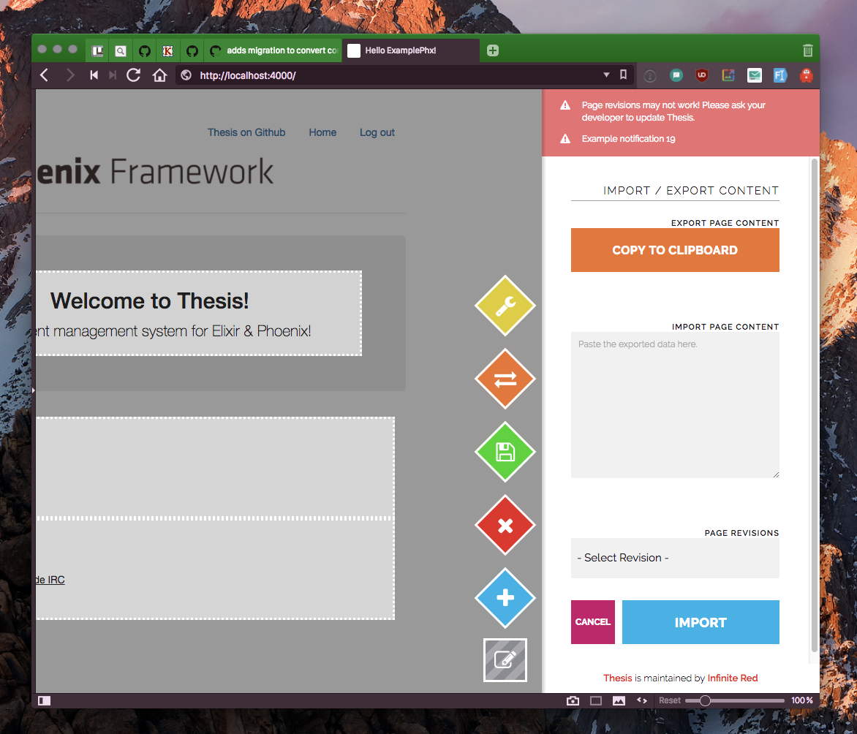Click the blue plus add page diamond
857x734 pixels.
pos(505,598)
